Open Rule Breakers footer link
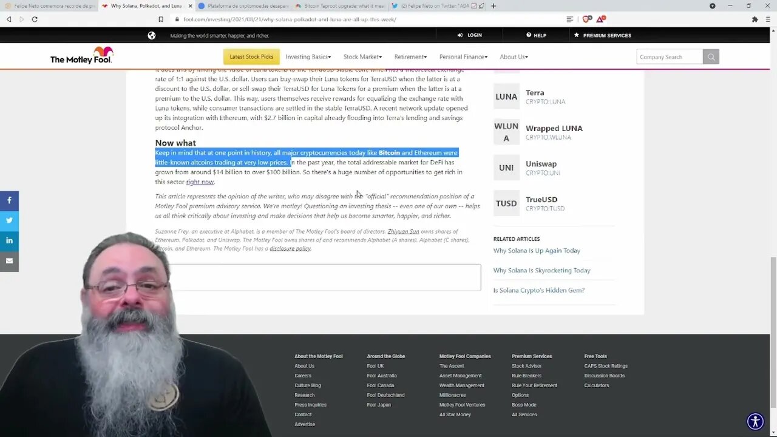The image size is (777, 437). pyautogui.click(x=527, y=376)
